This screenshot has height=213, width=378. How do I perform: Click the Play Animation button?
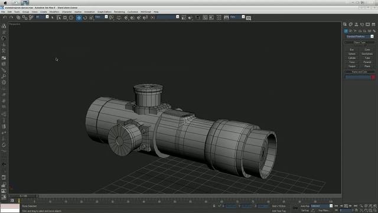click(346, 206)
